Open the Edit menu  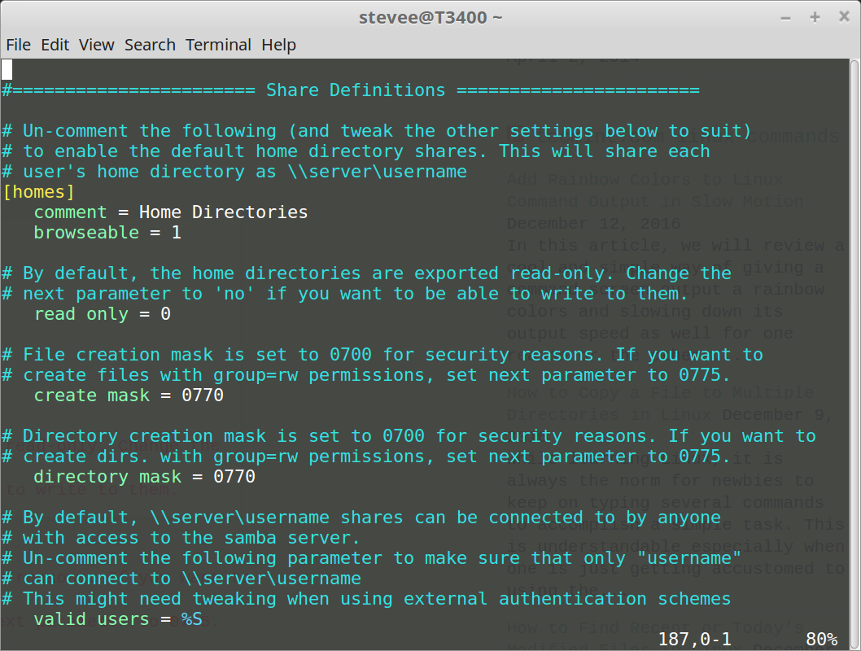click(55, 45)
